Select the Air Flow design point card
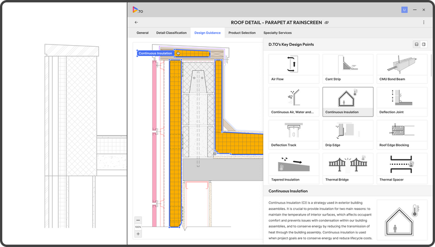This screenshot has height=247, width=435. pyautogui.click(x=294, y=69)
